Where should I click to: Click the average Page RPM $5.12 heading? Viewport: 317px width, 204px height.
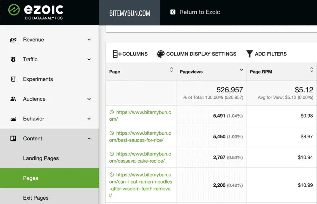[x=304, y=89]
